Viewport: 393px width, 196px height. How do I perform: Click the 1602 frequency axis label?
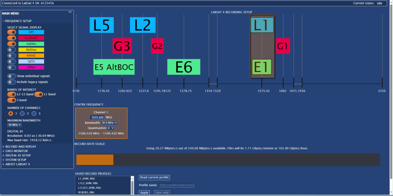pyautogui.click(x=283, y=91)
